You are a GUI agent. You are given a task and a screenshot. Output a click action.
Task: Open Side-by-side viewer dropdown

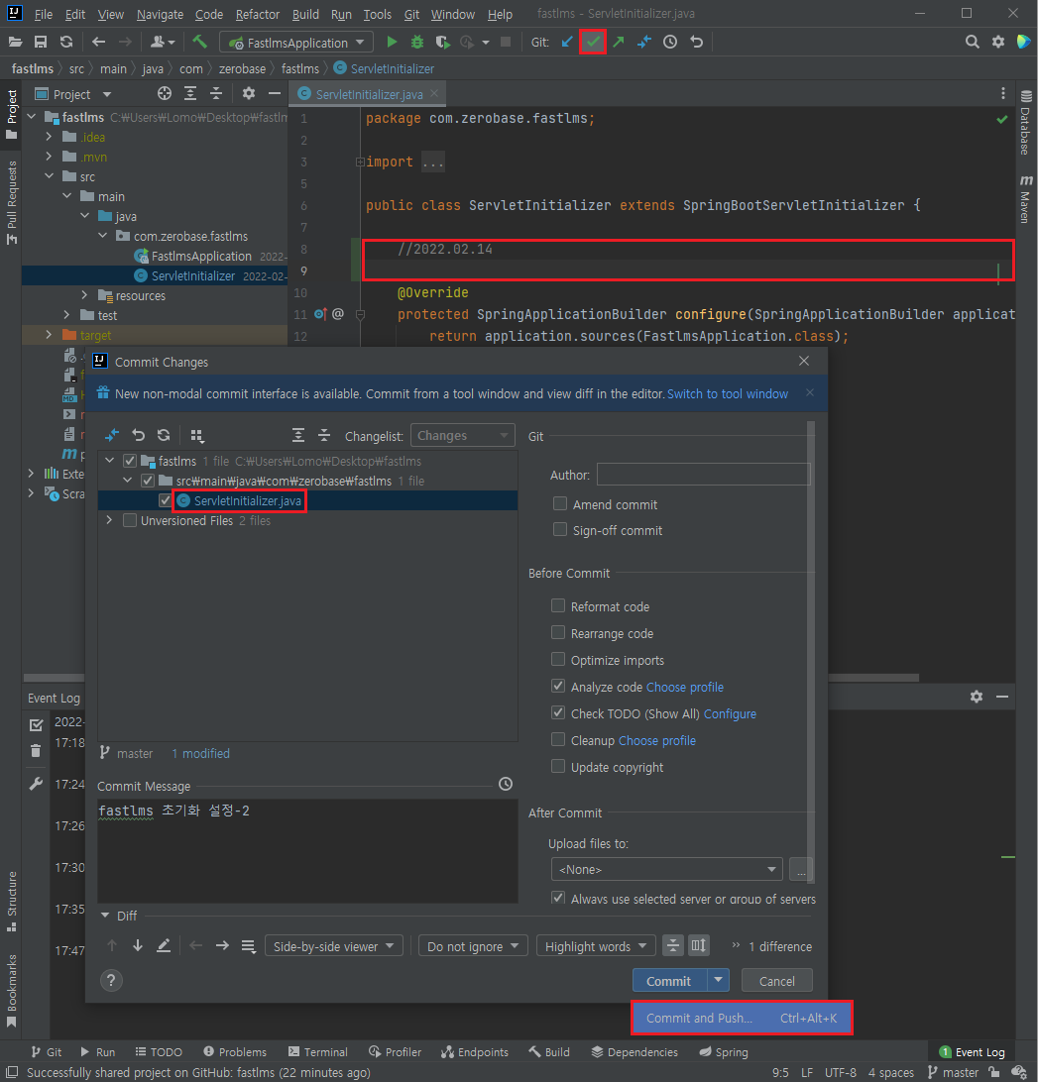[x=333, y=946]
